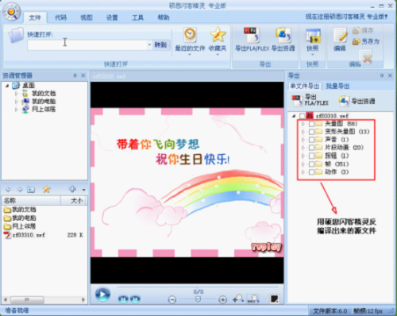Check the zf03310.swf root checkbox in export tree

(x=302, y=116)
